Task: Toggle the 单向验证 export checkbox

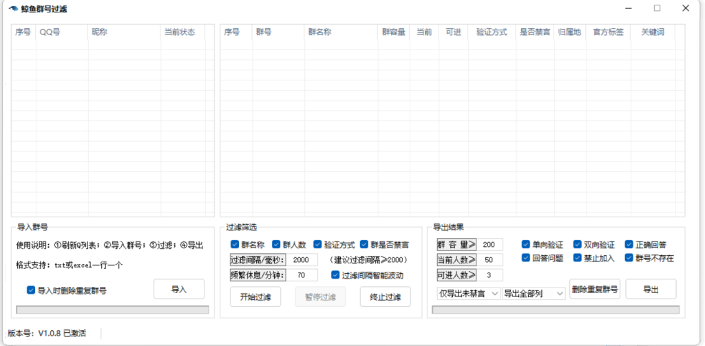Action: 526,244
